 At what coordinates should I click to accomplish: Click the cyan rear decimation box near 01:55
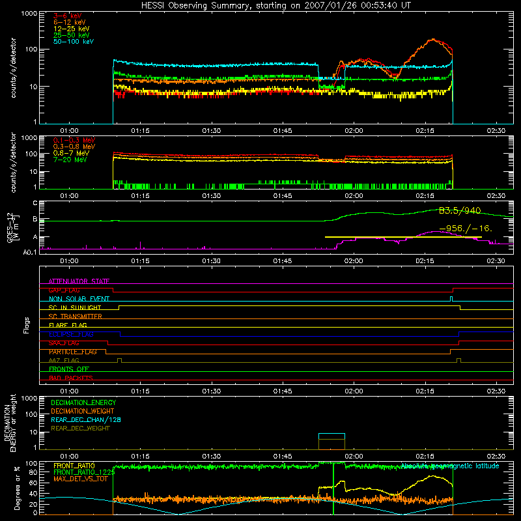pos(331,436)
